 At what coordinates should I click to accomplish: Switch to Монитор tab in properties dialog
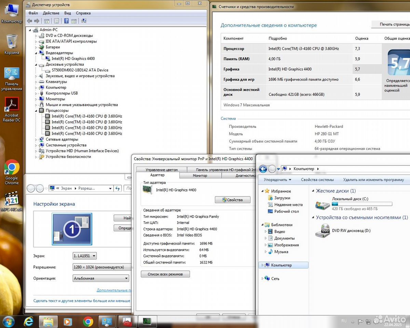200,176
